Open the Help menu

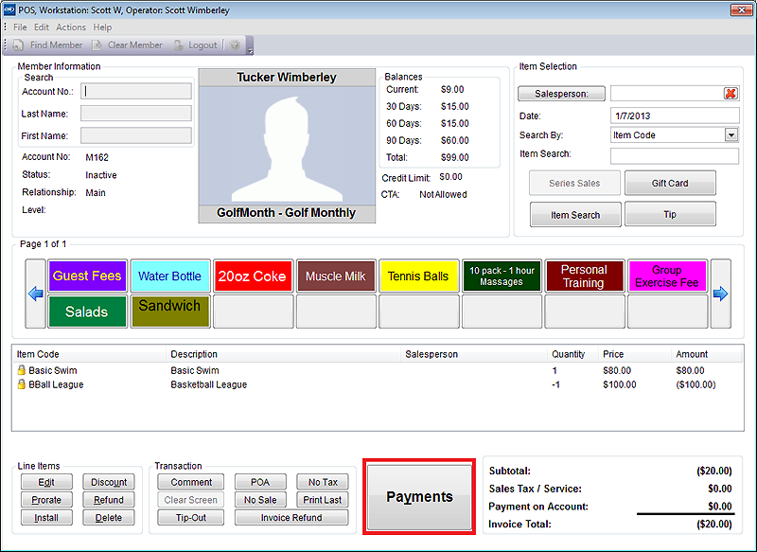[102, 27]
